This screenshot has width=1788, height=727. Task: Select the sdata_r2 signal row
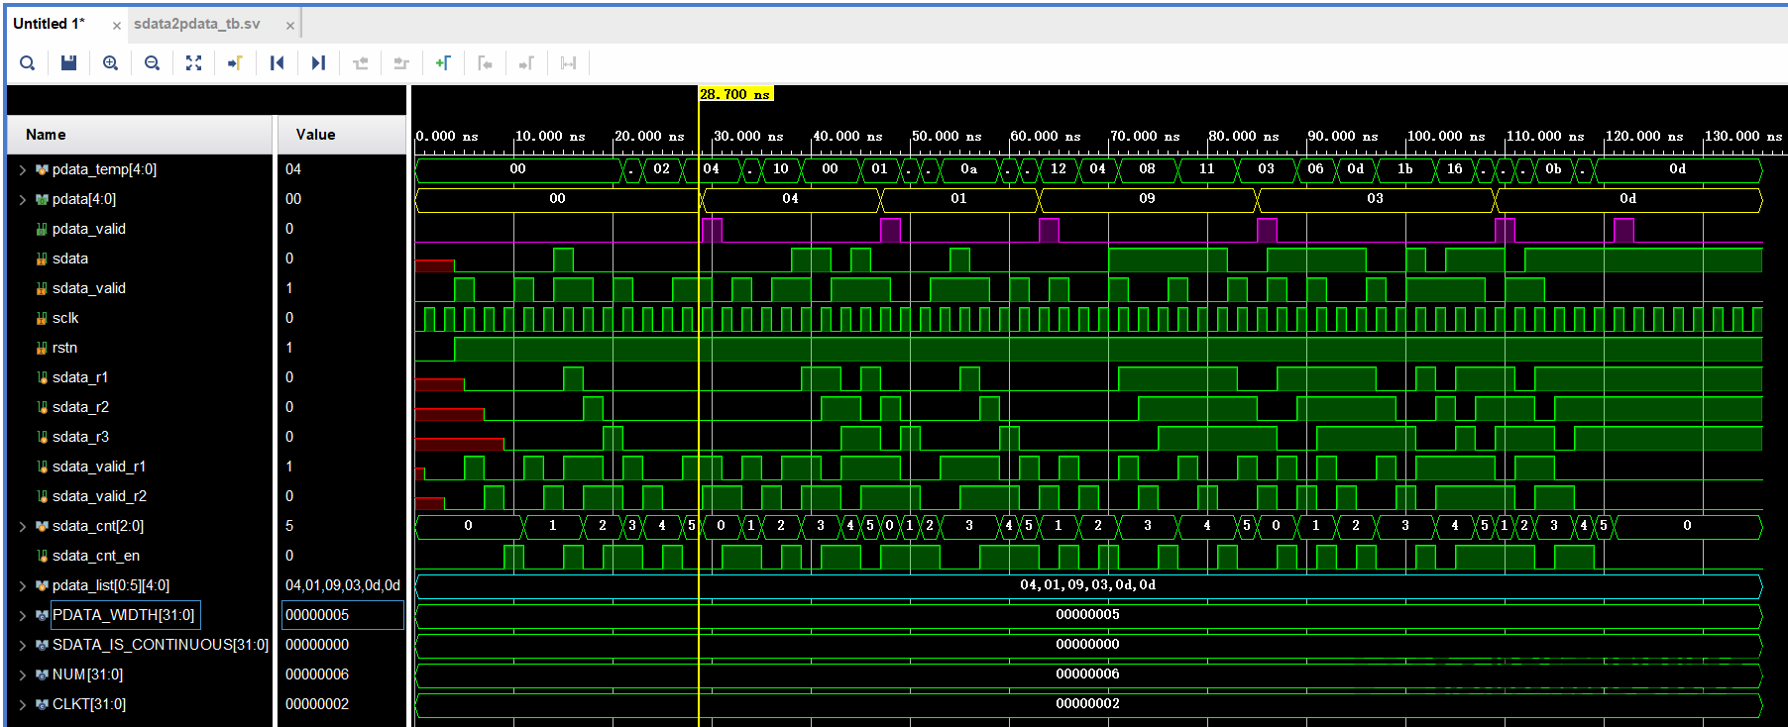[140, 407]
